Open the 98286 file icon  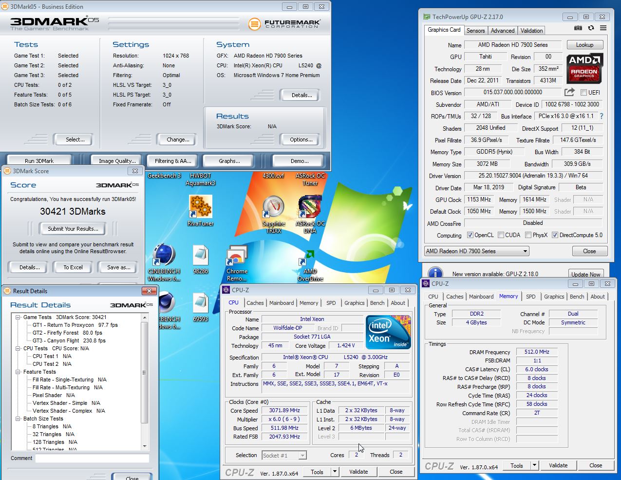(201, 260)
